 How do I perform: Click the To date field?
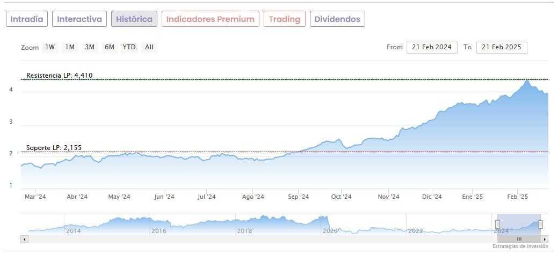pos(502,47)
